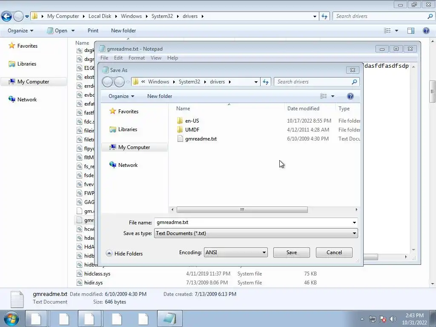This screenshot has width=436, height=327.
Task: Open the Encoding ANSI dropdown
Action: (x=236, y=252)
